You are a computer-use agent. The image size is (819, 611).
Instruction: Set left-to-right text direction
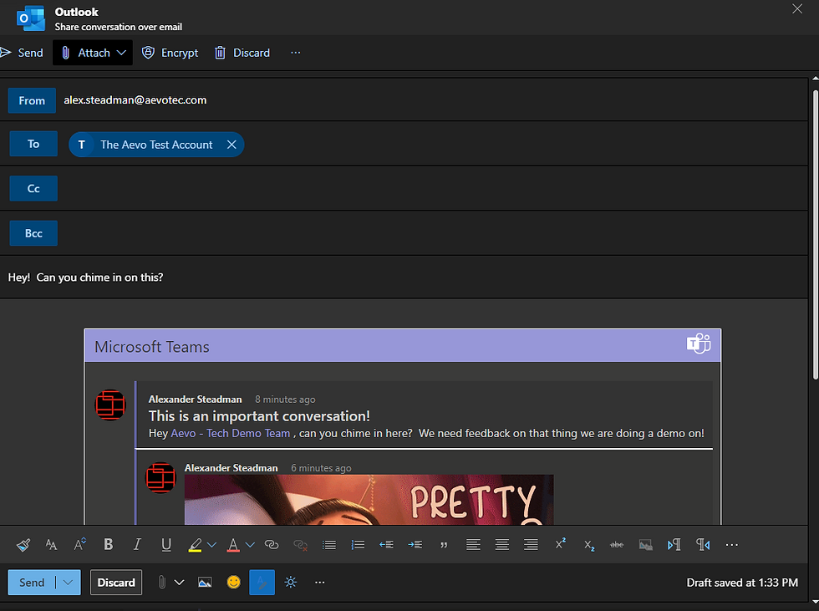click(674, 545)
